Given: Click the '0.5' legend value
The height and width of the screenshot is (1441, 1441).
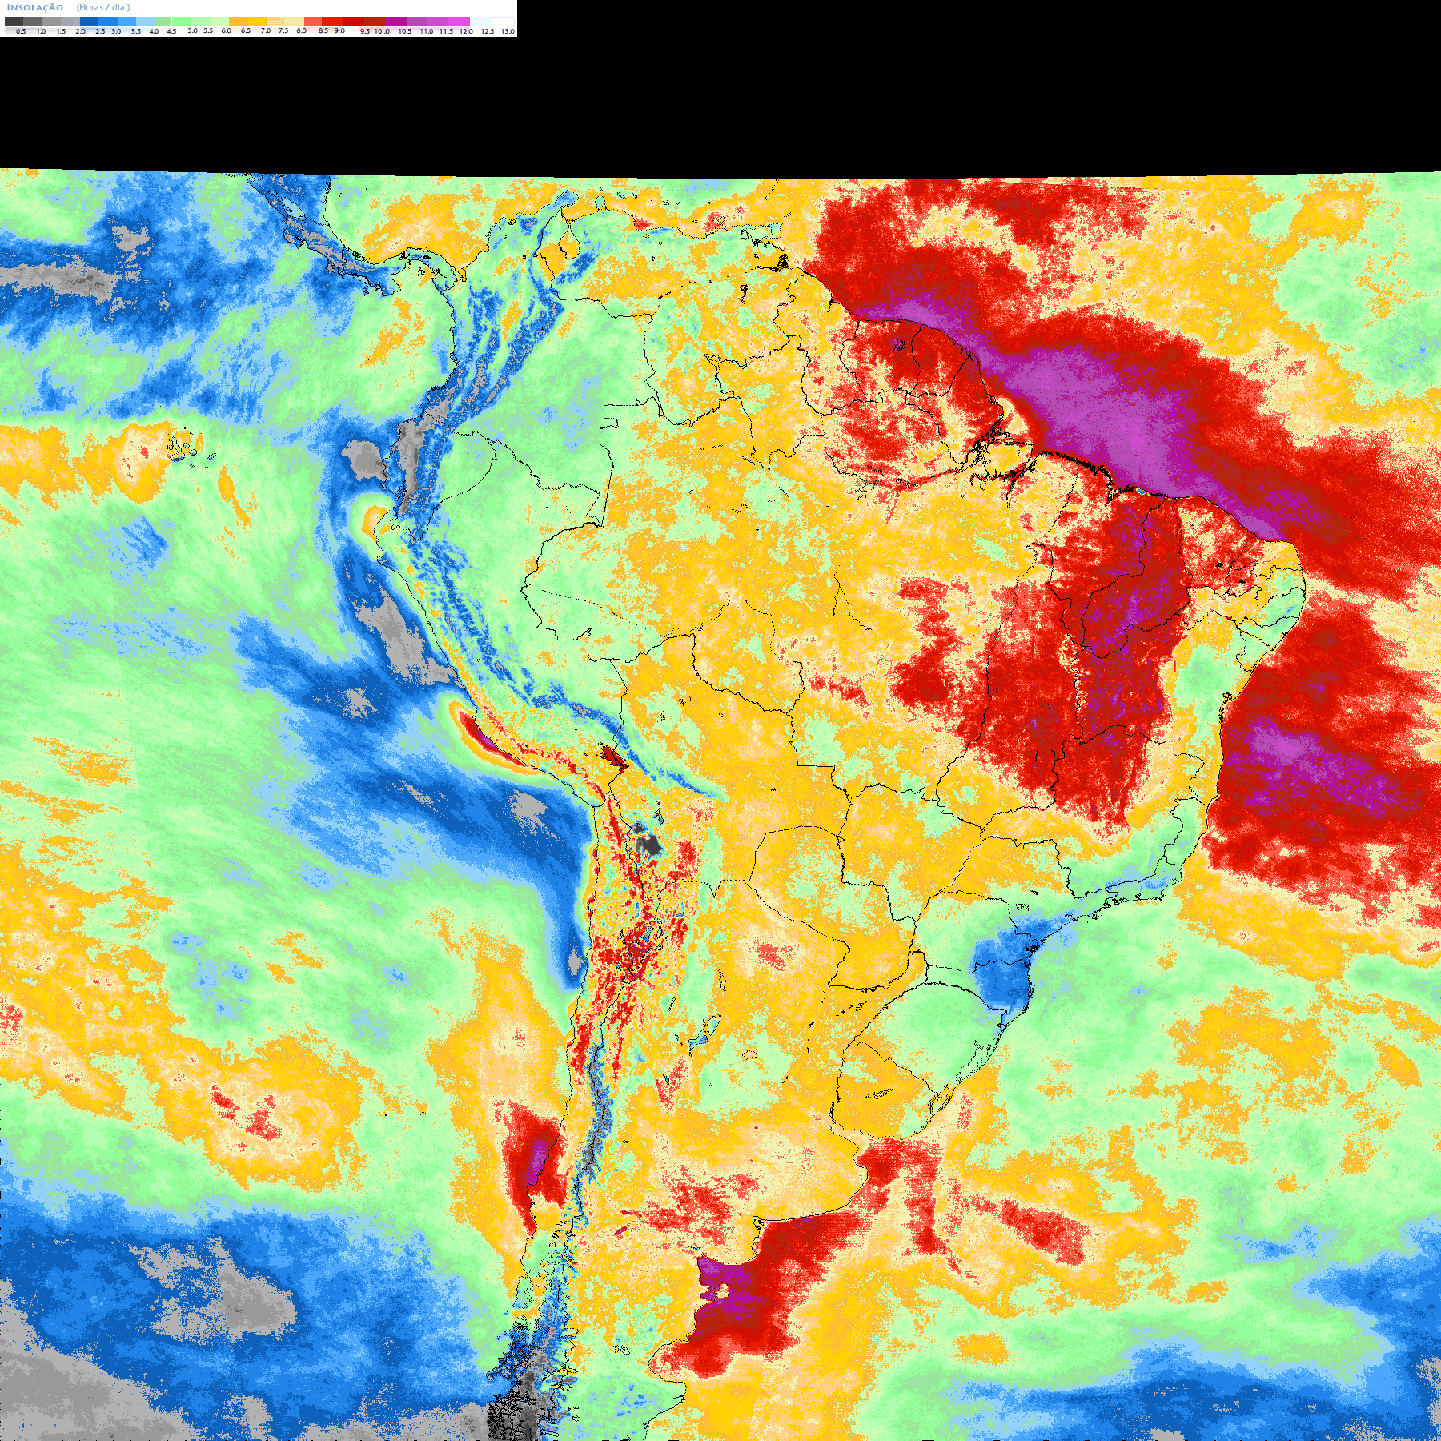Looking at the screenshot, I should pos(21,31).
